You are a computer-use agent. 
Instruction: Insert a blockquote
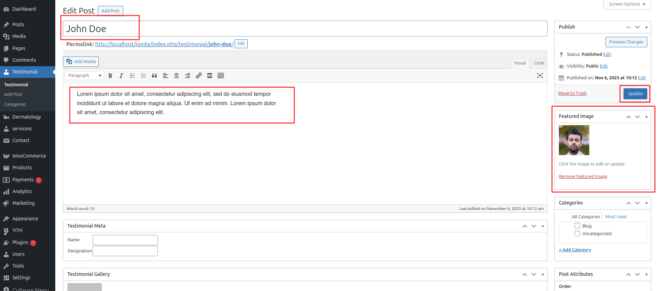coord(154,76)
